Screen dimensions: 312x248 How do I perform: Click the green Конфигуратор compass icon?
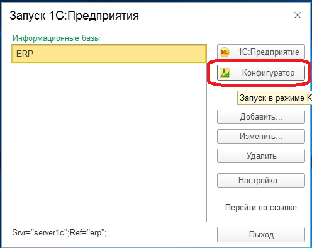tap(225, 73)
